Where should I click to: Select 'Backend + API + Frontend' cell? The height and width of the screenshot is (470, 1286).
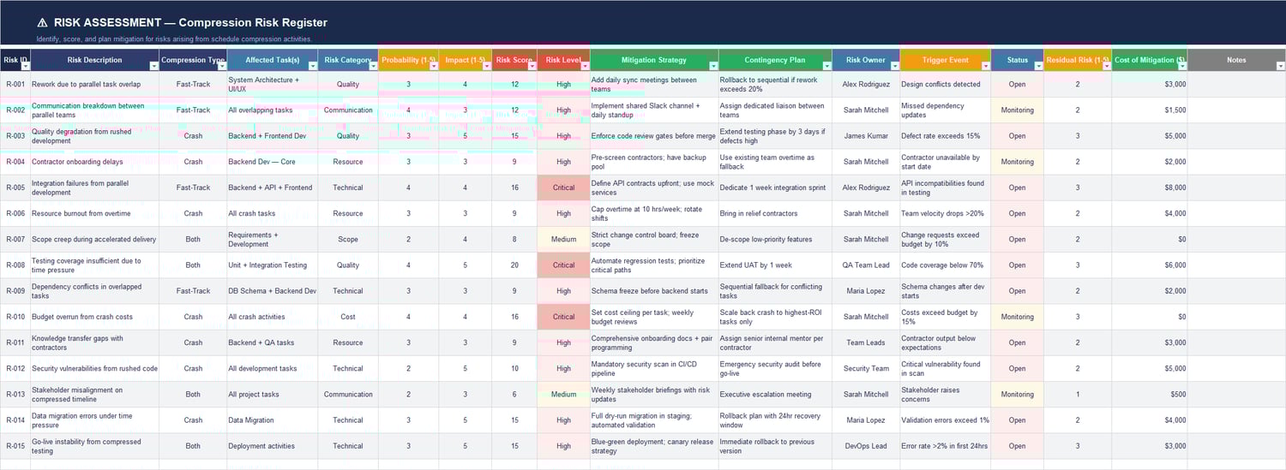(273, 187)
